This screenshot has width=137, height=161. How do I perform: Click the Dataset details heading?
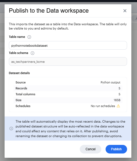click(x=19, y=73)
